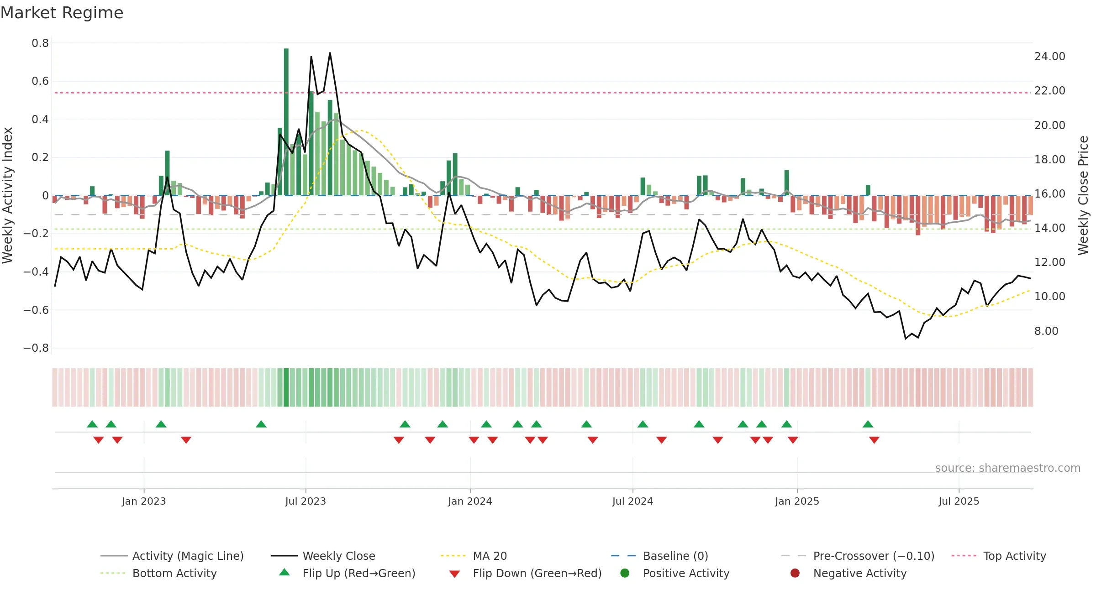Image resolution: width=1096 pixels, height=616 pixels.
Task: Click the 0.8 activity axis tick
Action: tap(40, 43)
